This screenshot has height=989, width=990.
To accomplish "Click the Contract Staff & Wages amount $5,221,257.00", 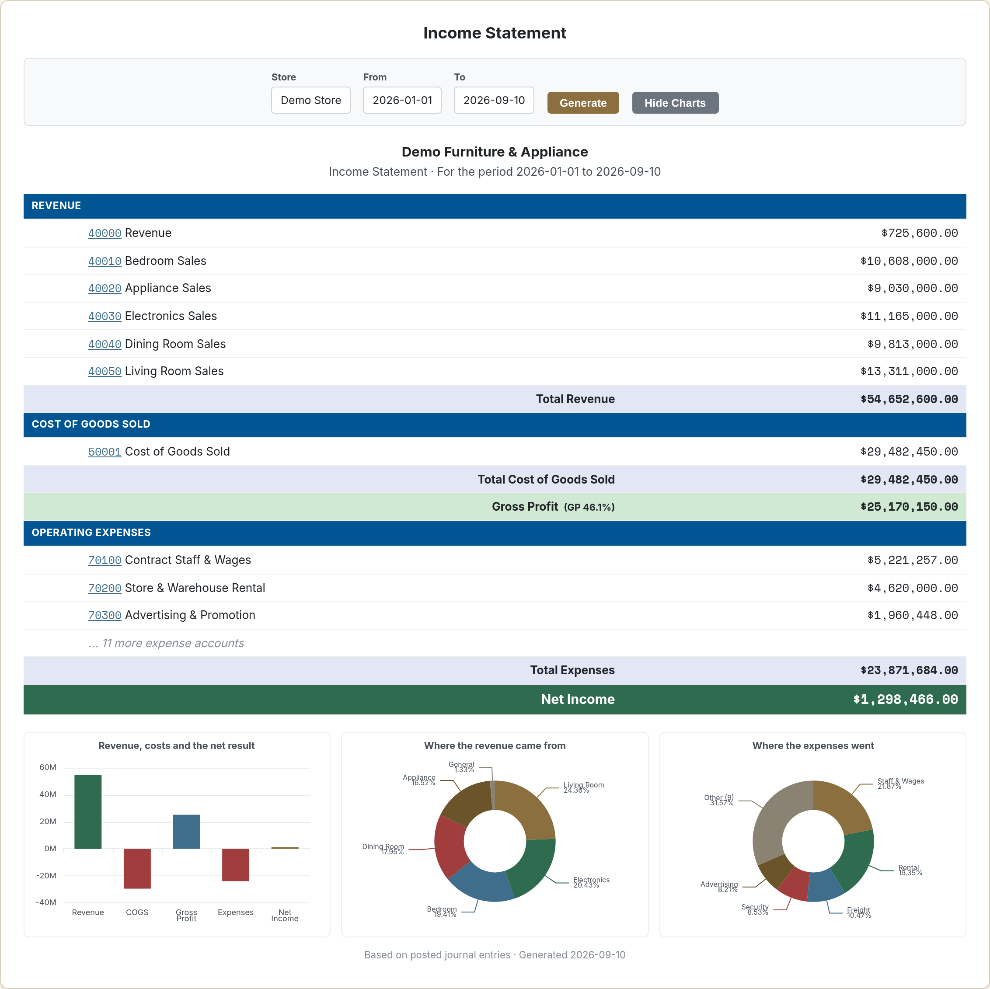I will click(913, 560).
